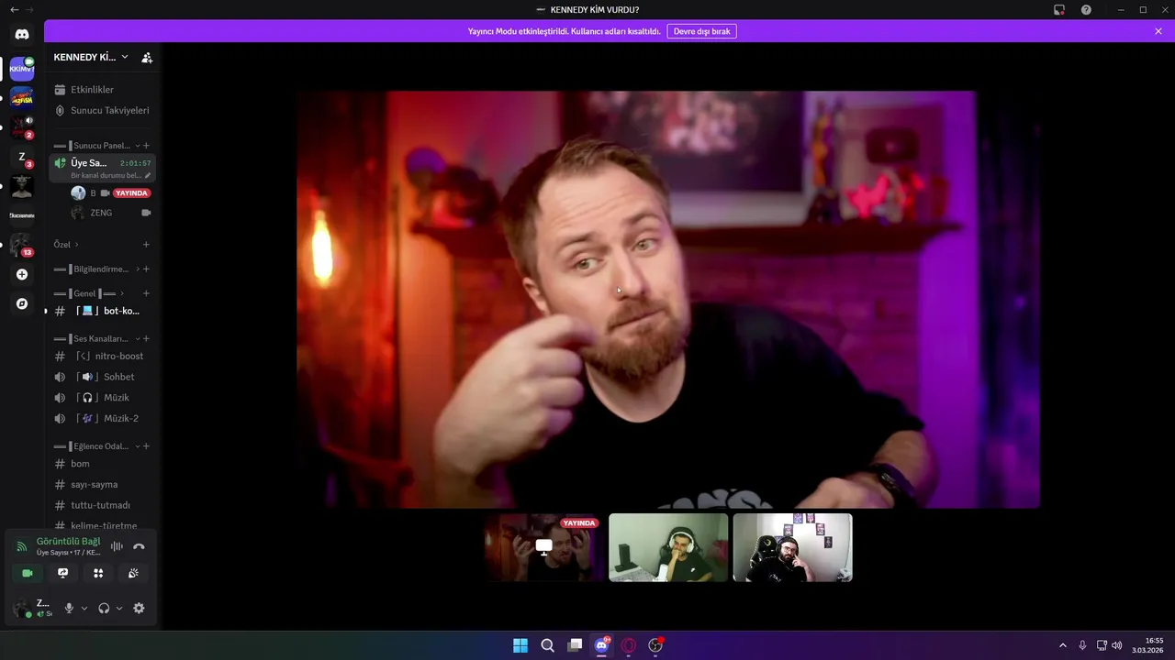Open the inbox icon in title bar

pyautogui.click(x=1059, y=10)
